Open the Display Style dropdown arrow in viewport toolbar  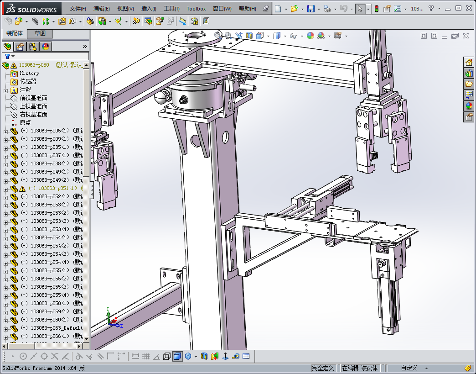click(x=285, y=36)
